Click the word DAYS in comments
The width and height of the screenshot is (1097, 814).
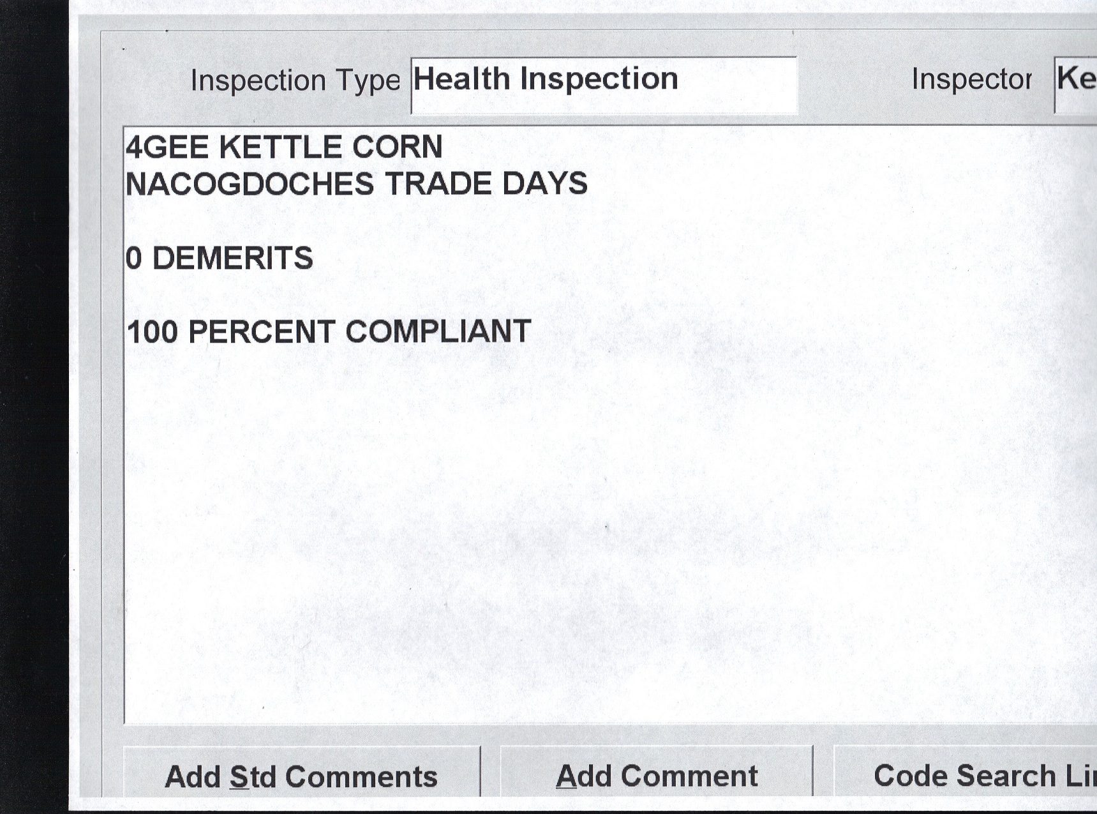click(544, 185)
